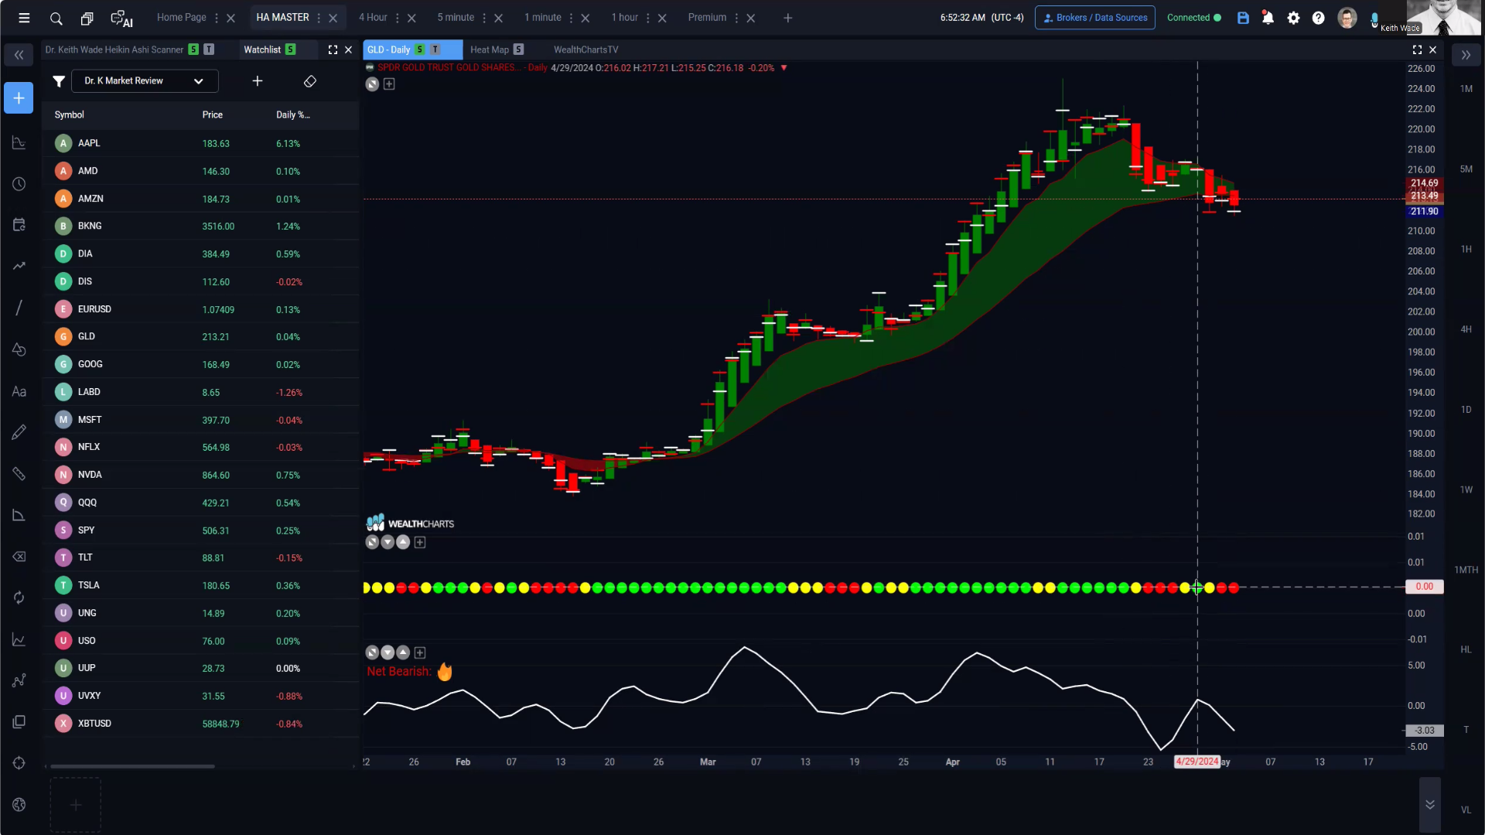The image size is (1485, 835).
Task: Switch to the 1 minute tab
Action: [543, 18]
